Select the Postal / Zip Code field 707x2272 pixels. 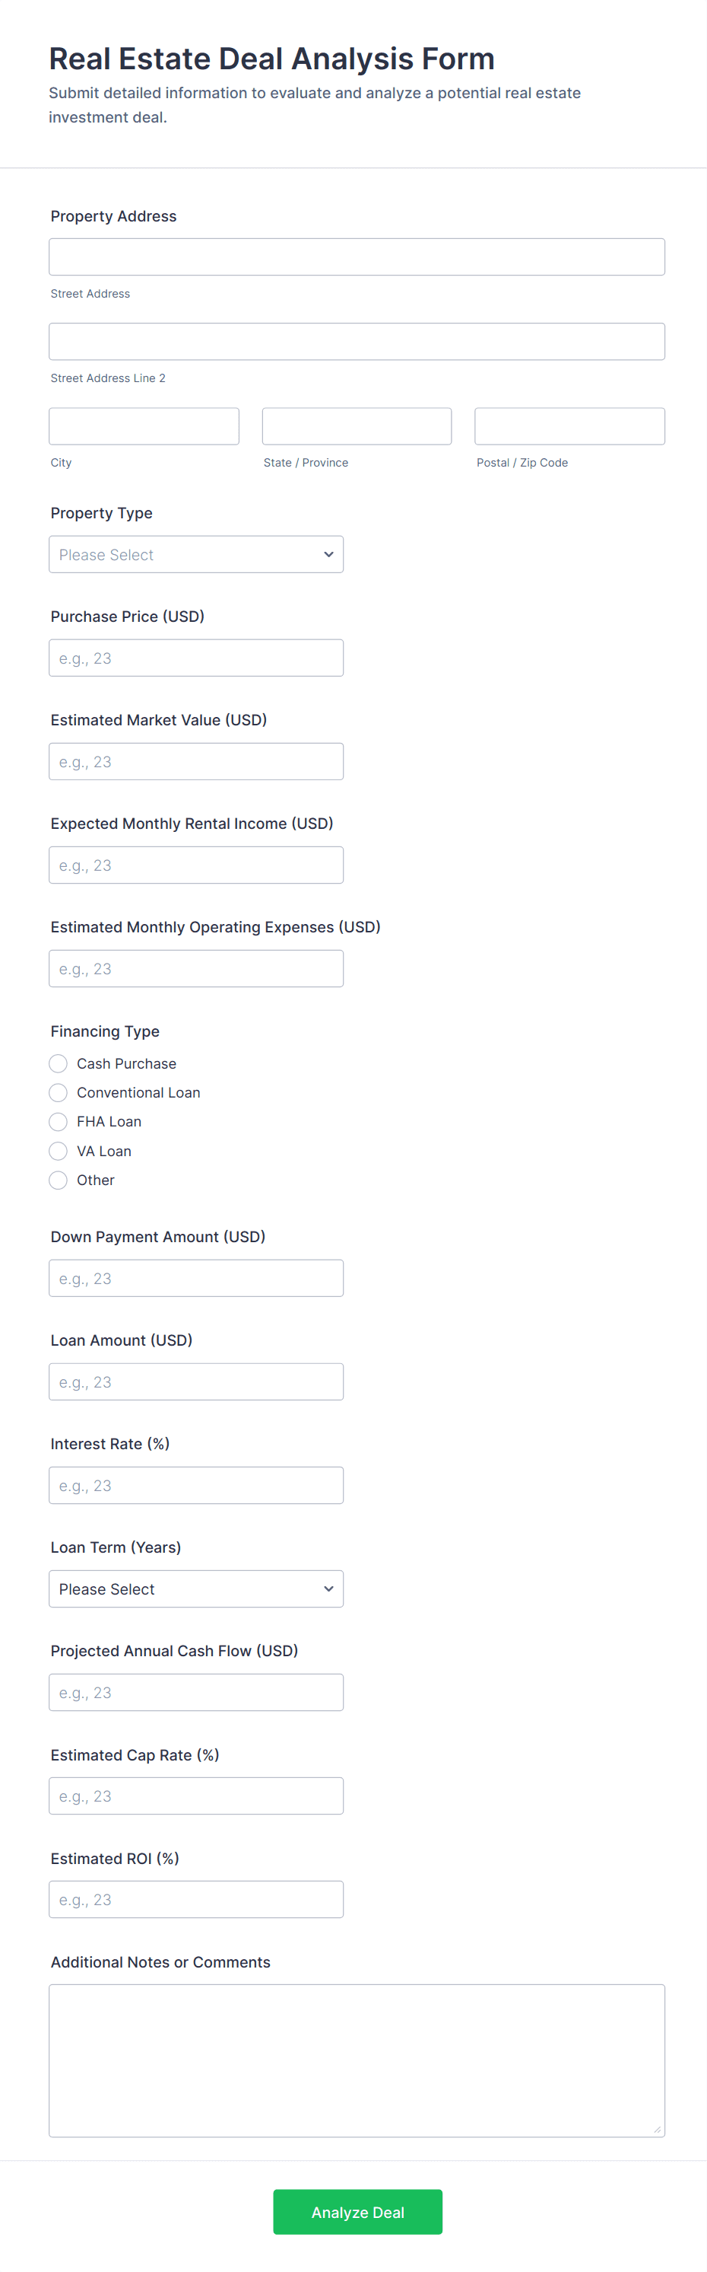pos(569,426)
